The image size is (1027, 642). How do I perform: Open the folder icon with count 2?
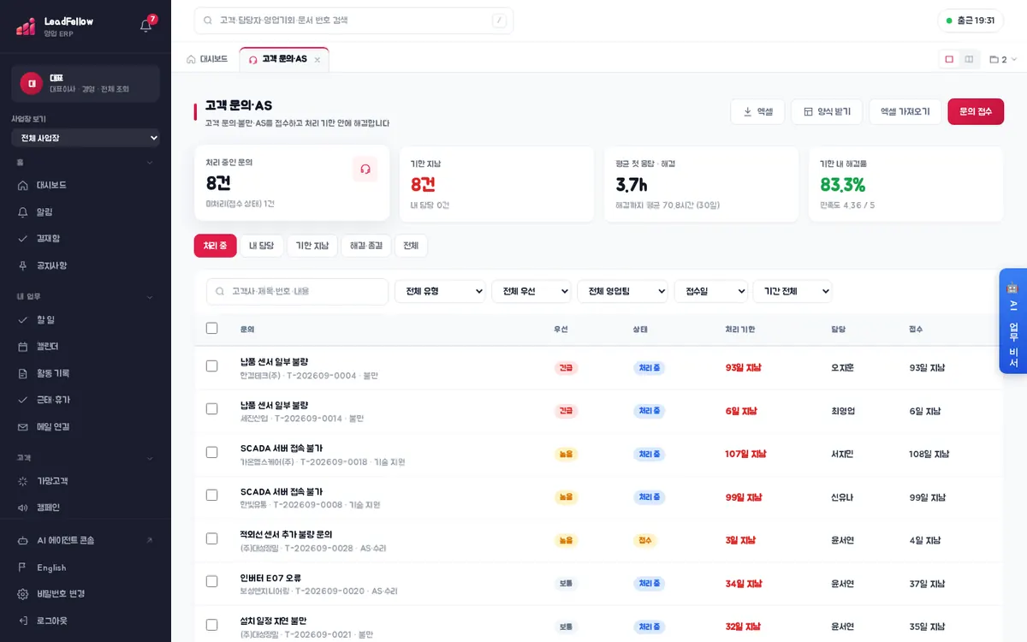click(x=1003, y=60)
